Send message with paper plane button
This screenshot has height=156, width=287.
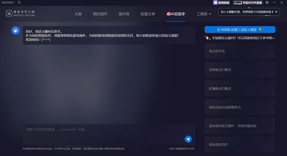click(188, 139)
